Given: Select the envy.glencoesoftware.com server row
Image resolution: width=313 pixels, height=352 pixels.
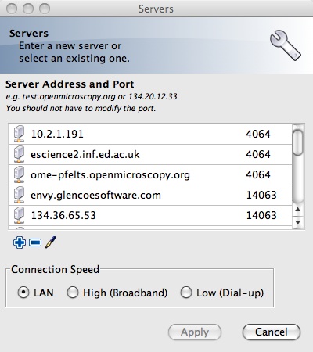Looking at the screenshot, I should (150, 195).
